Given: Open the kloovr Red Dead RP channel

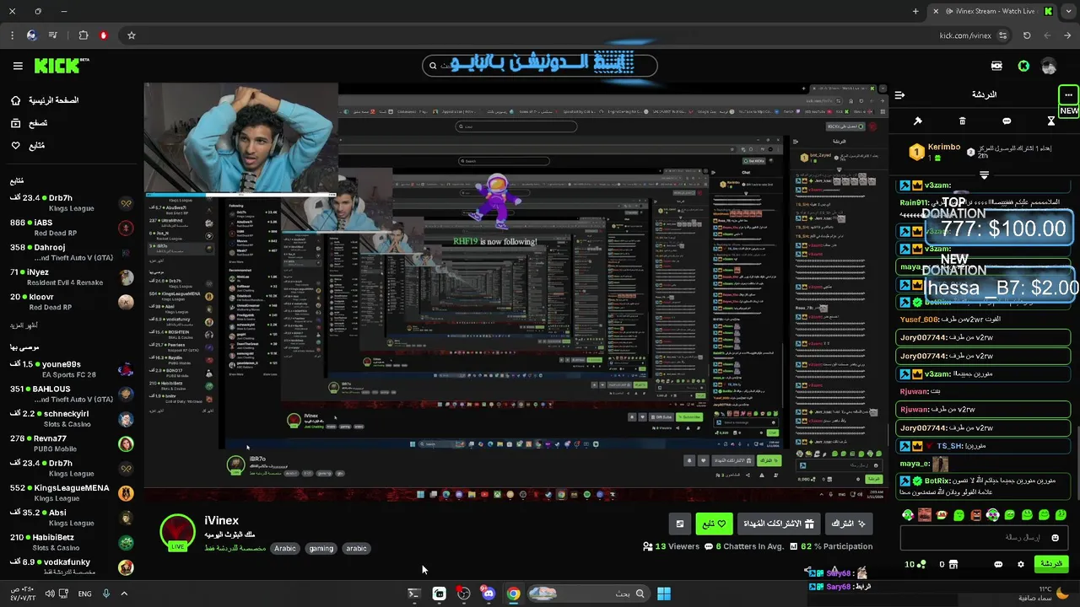Looking at the screenshot, I should click(x=71, y=302).
